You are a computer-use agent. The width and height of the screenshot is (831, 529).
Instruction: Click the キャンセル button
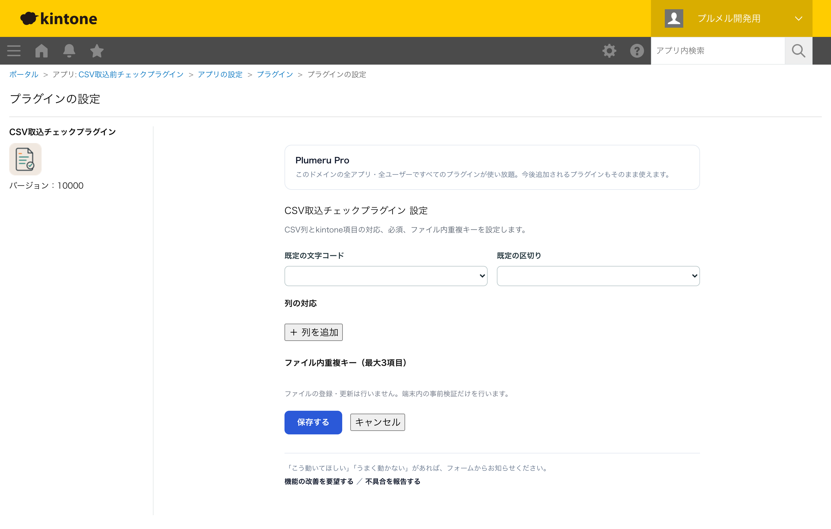377,422
